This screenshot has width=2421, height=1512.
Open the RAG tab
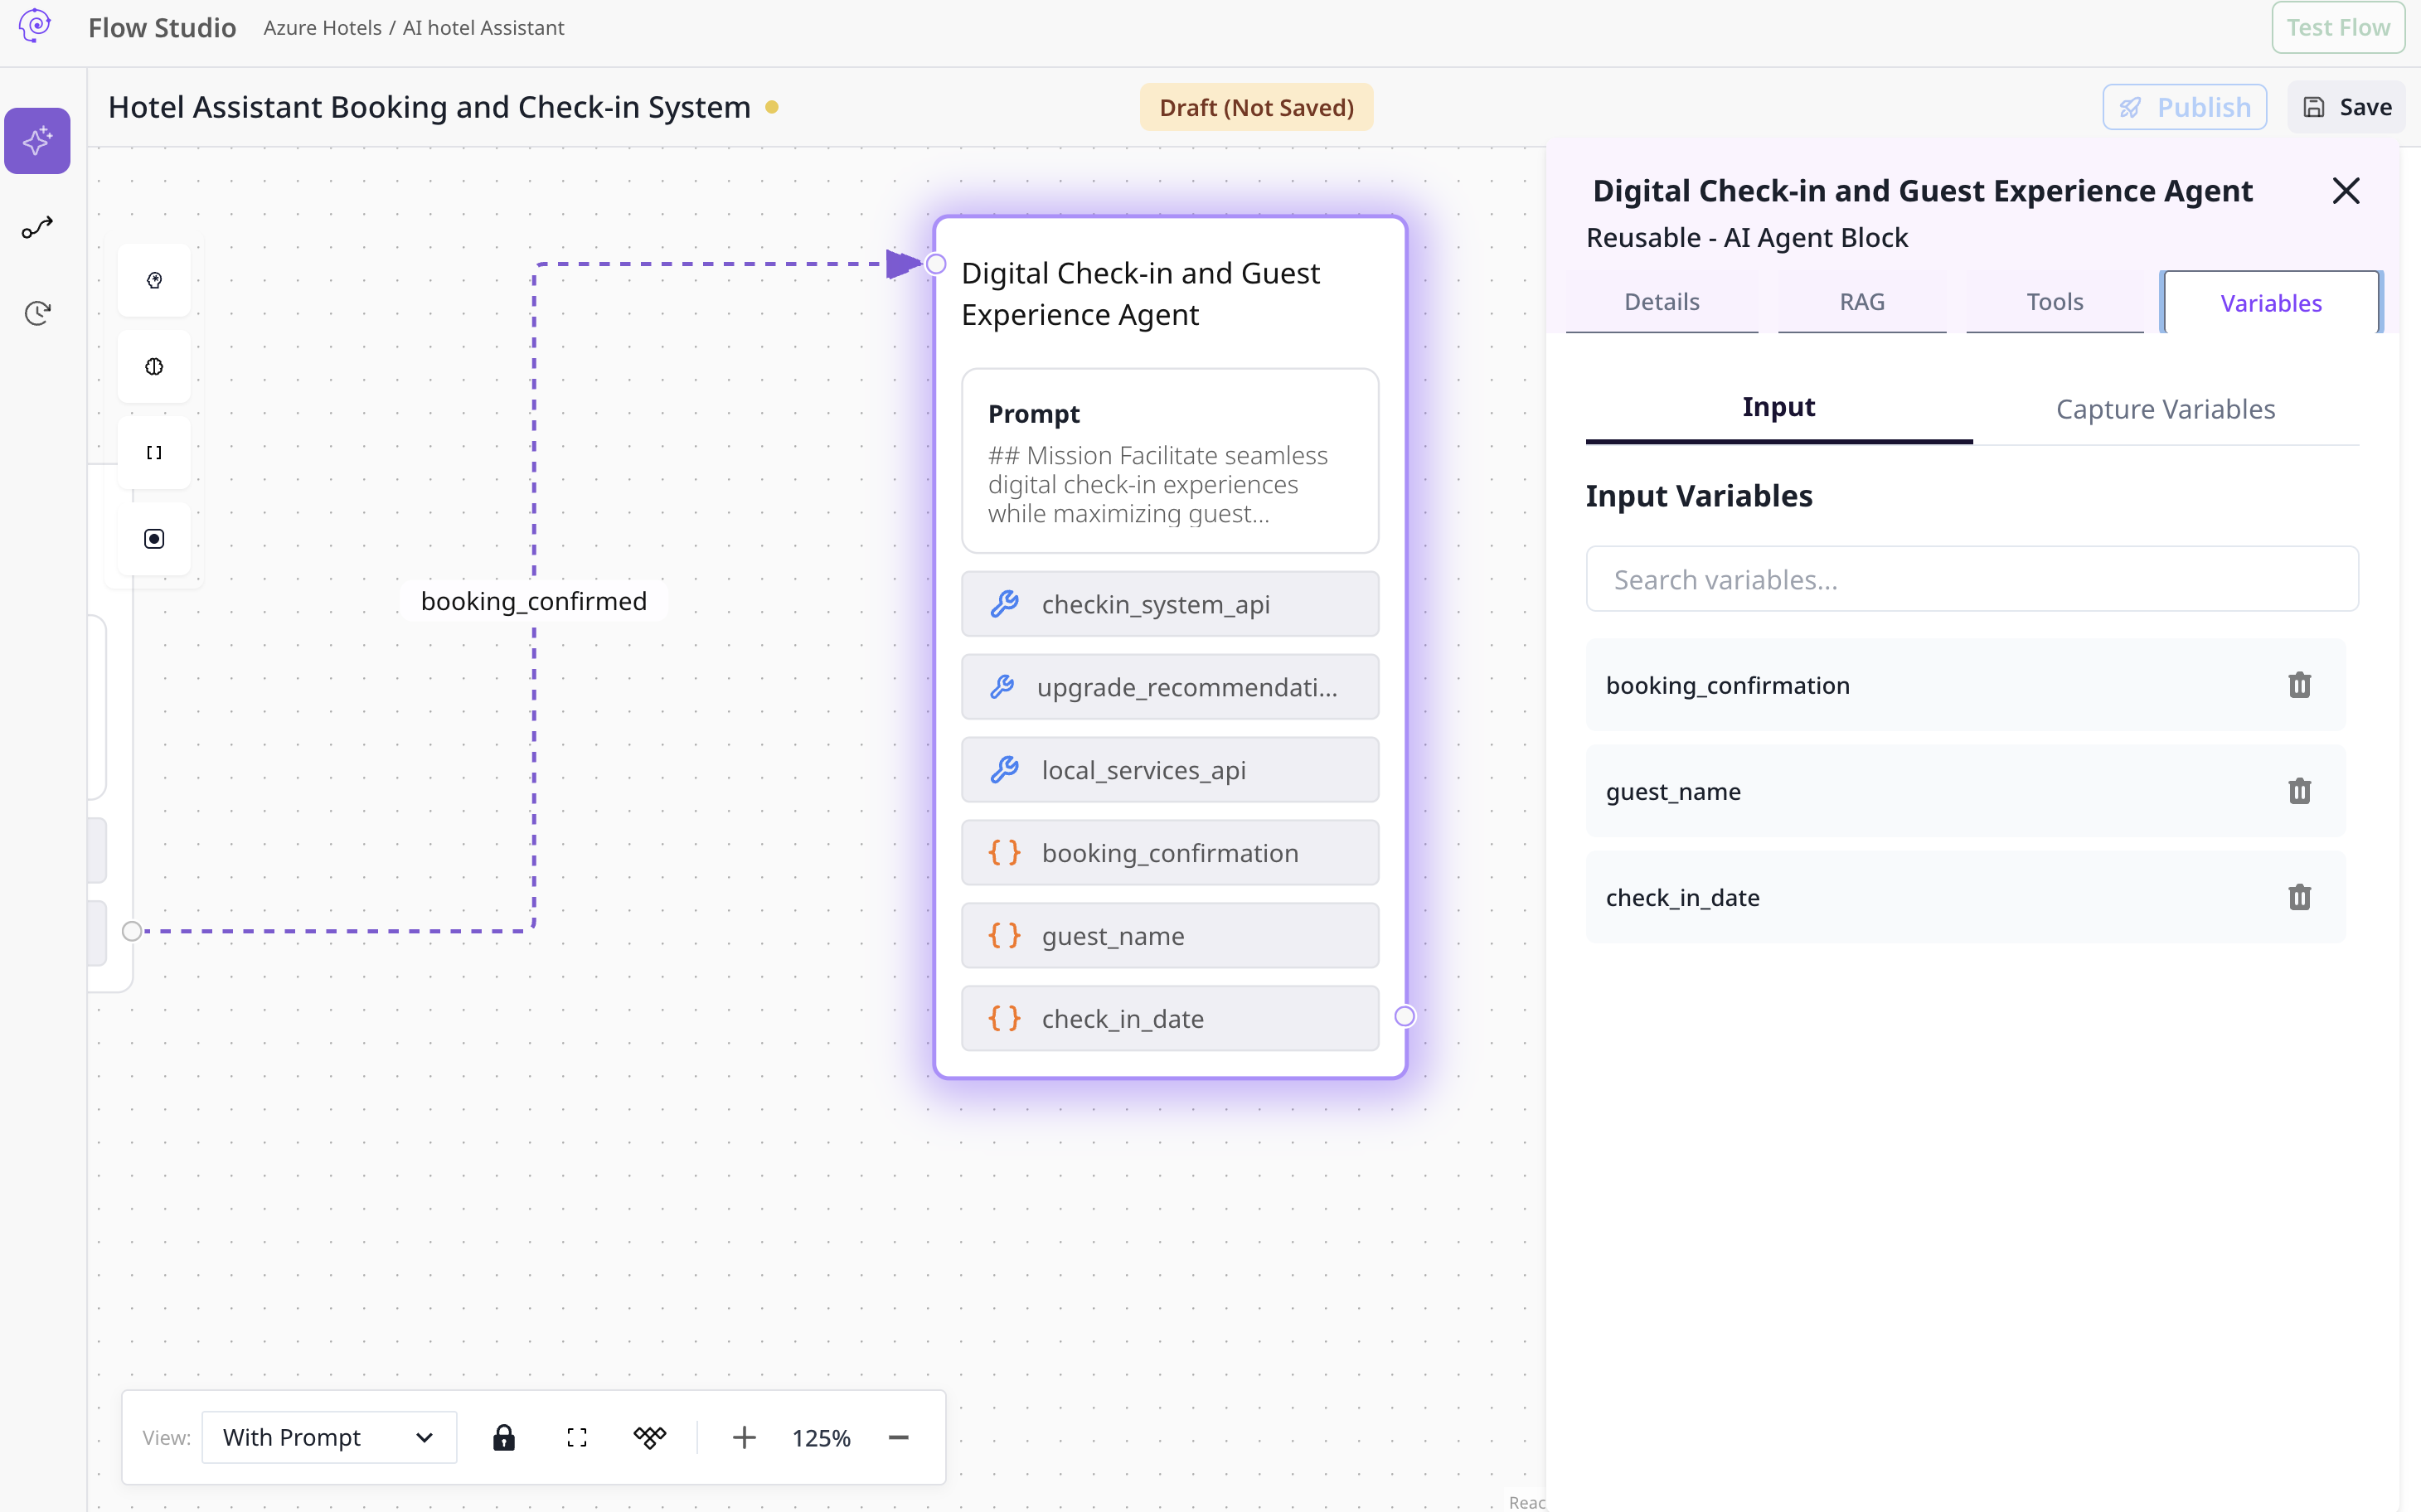pyautogui.click(x=1861, y=302)
